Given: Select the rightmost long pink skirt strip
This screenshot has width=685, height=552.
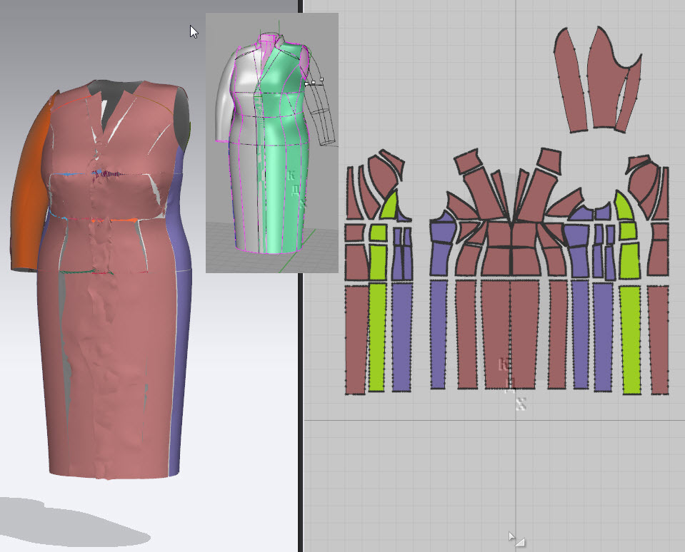Looking at the screenshot, I should point(657,339).
